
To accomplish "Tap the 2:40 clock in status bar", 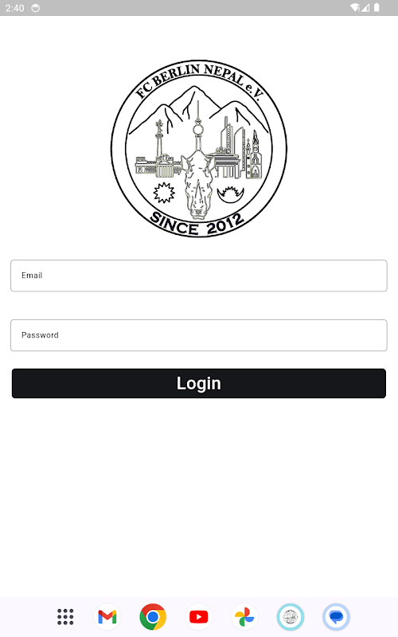I will click(14, 8).
